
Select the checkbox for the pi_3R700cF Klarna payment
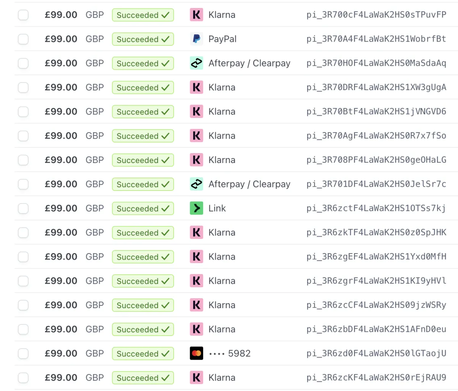pos(23,15)
